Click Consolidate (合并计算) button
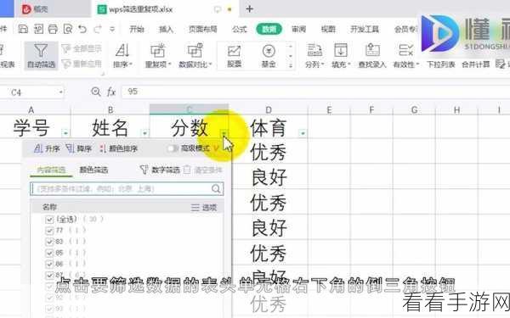This screenshot has width=510, height=318. coord(475,64)
